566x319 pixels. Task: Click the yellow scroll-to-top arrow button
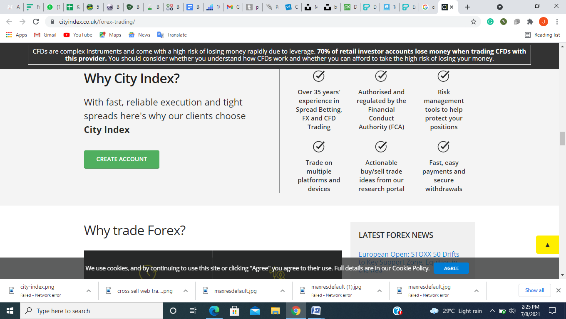point(547,245)
